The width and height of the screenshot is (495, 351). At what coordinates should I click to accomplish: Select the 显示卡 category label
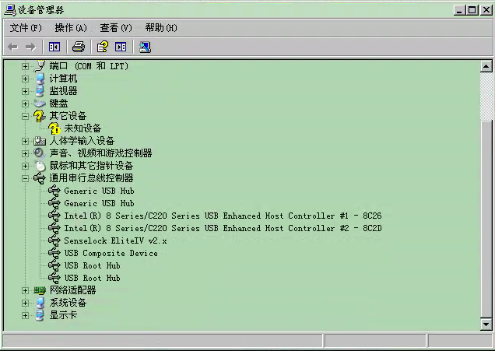(x=64, y=315)
